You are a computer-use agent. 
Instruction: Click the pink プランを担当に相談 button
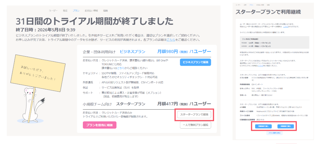click(x=100, y=125)
